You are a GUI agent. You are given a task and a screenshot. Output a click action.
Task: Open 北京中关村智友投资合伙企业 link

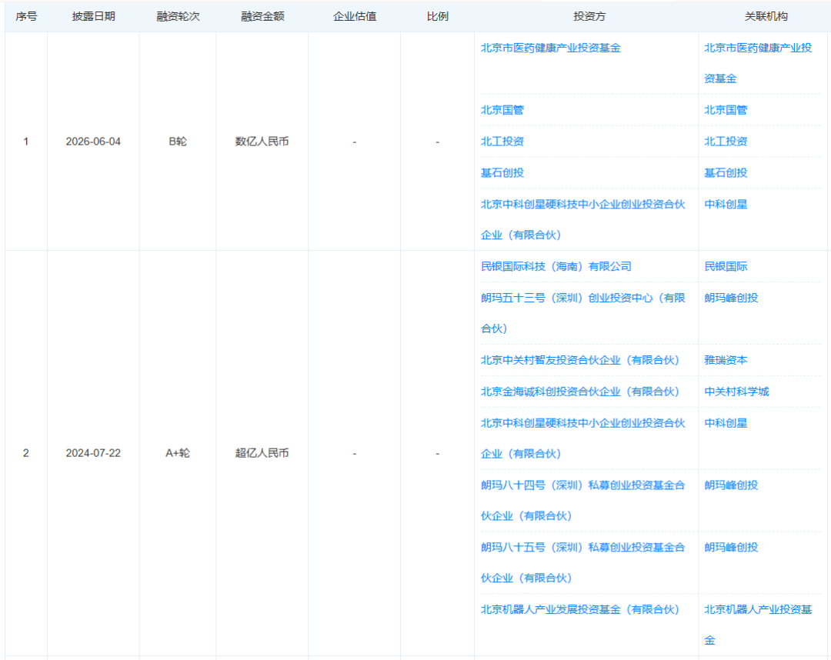tap(580, 360)
